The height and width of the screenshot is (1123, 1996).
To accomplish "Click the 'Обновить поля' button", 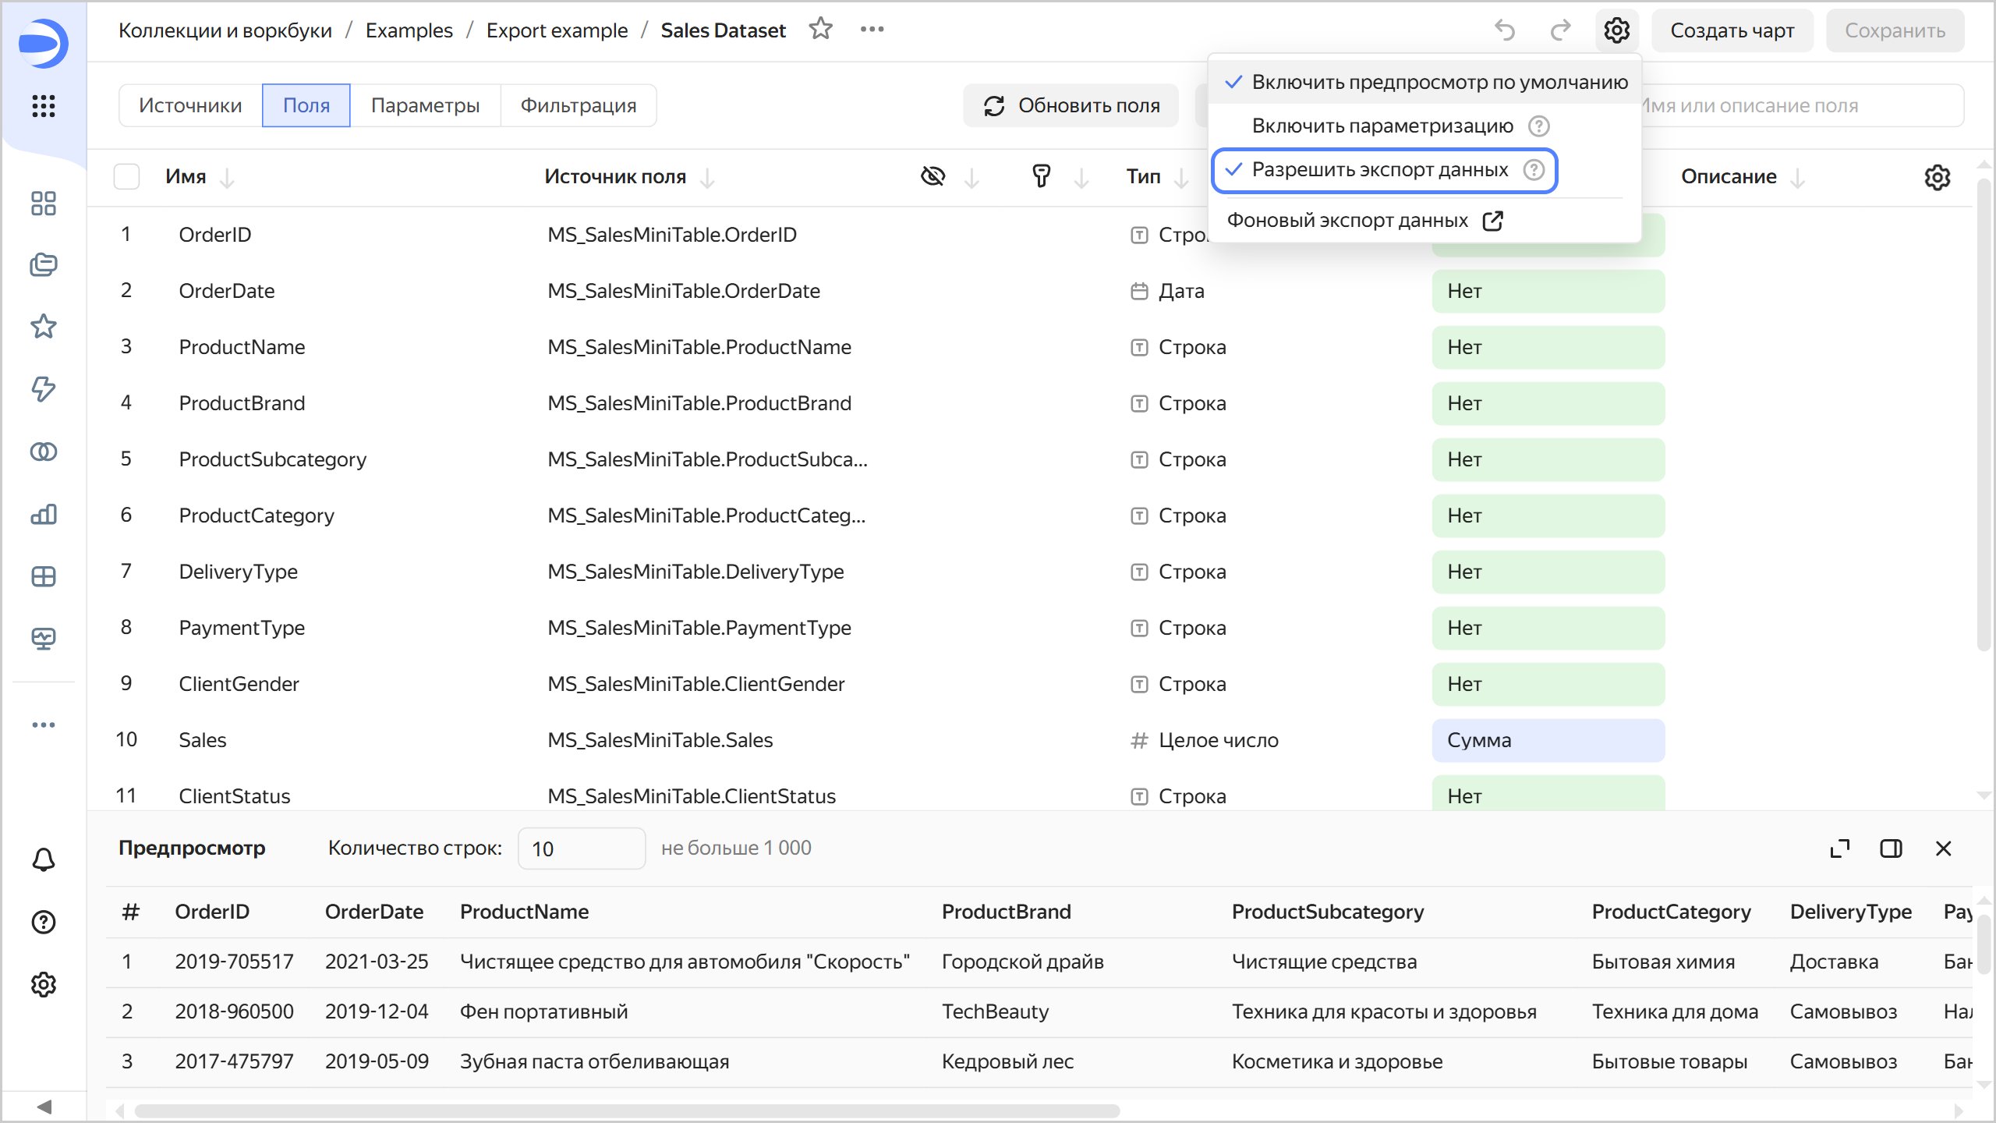I will pyautogui.click(x=1071, y=105).
